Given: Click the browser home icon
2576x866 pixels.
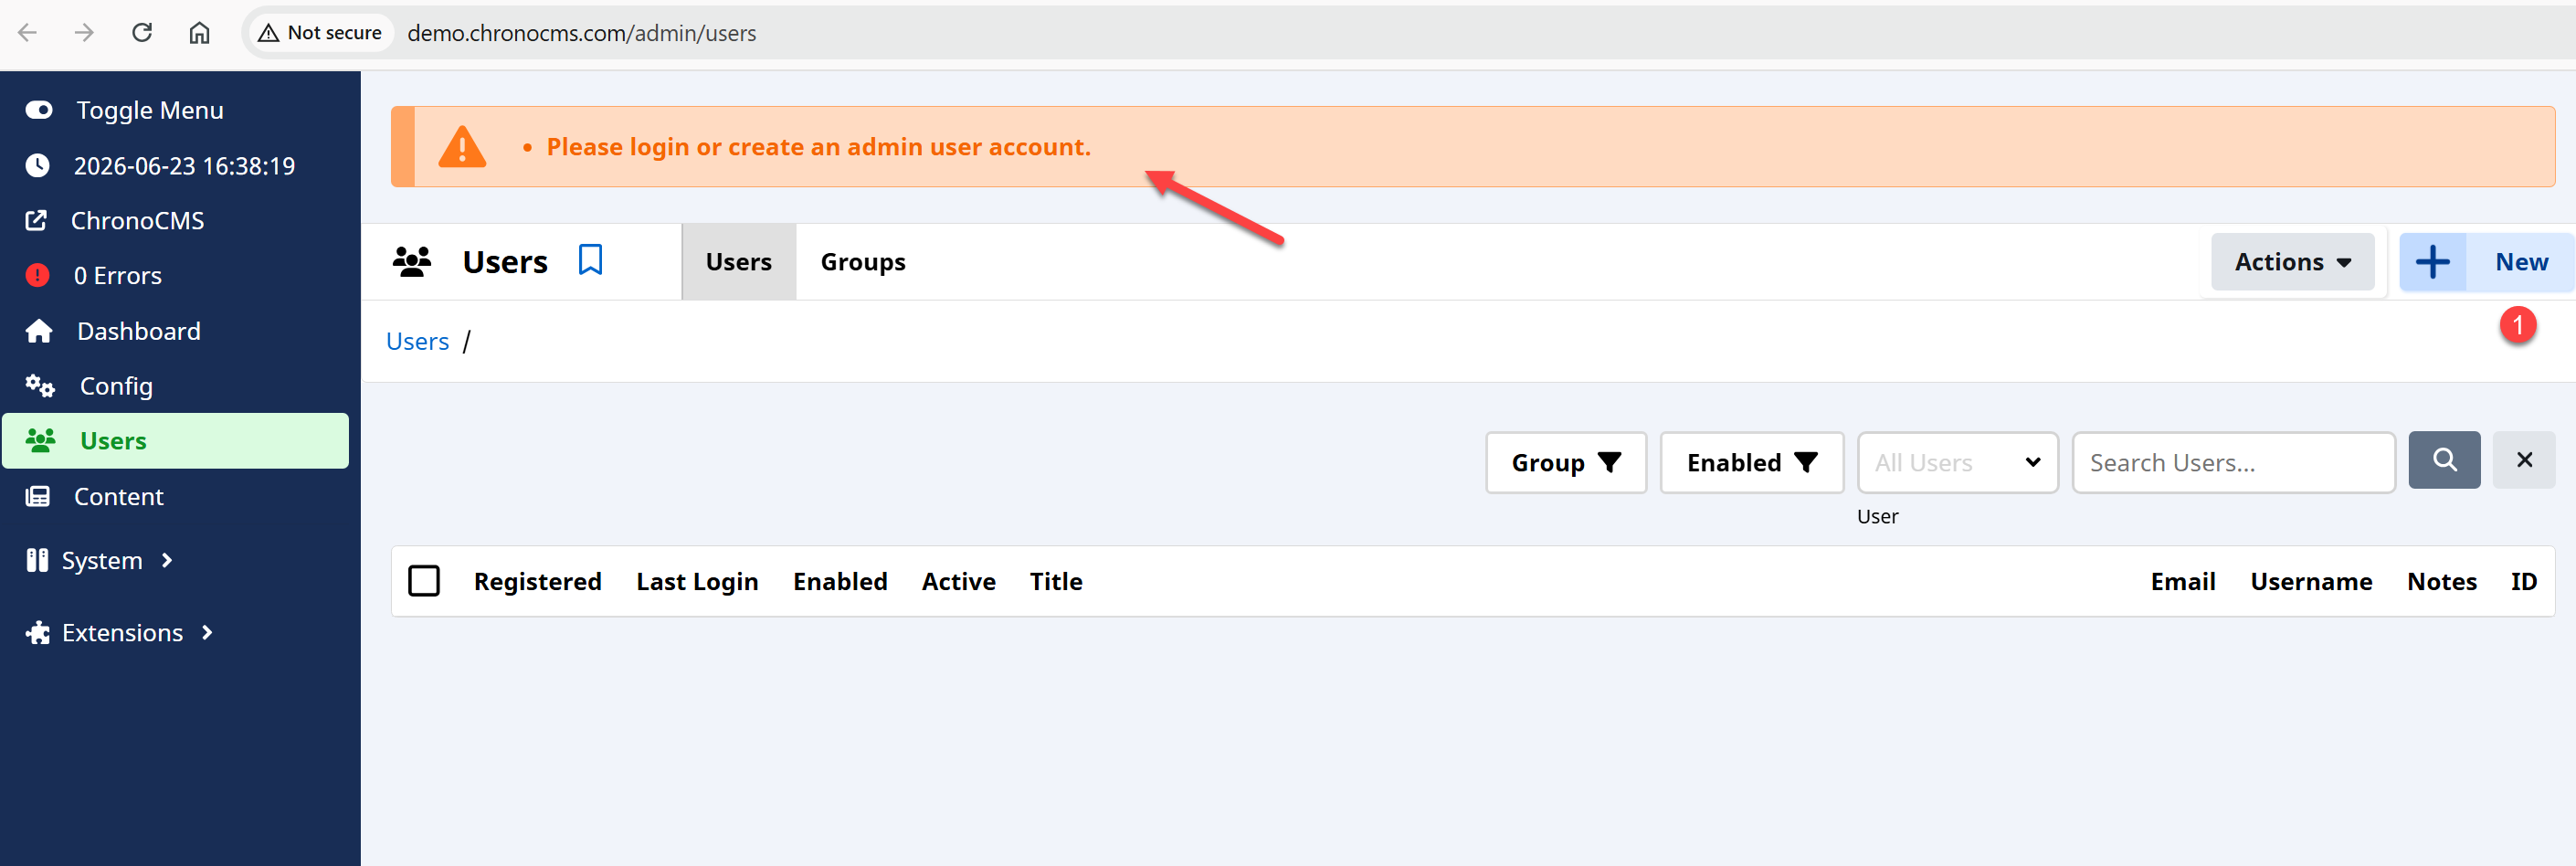Looking at the screenshot, I should point(199,33).
